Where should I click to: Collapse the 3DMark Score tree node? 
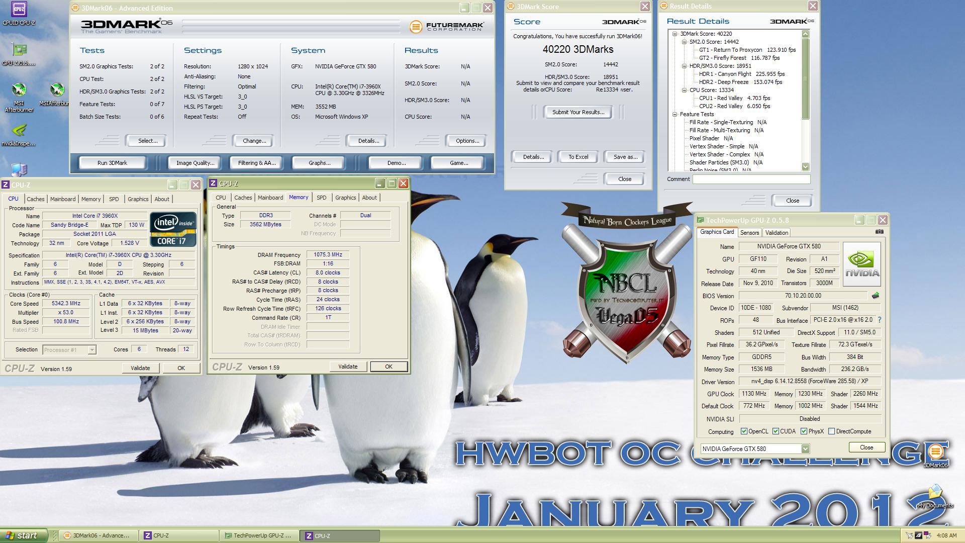(674, 34)
